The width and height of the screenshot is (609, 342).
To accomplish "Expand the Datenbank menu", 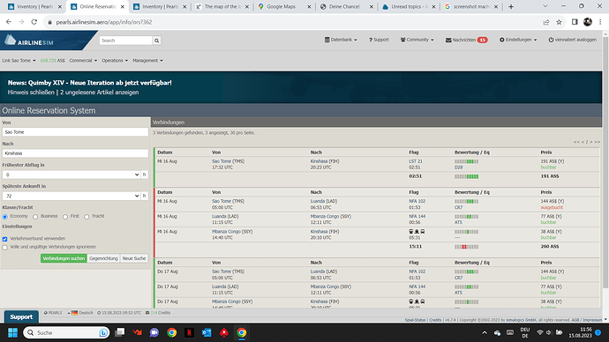I will (341, 40).
